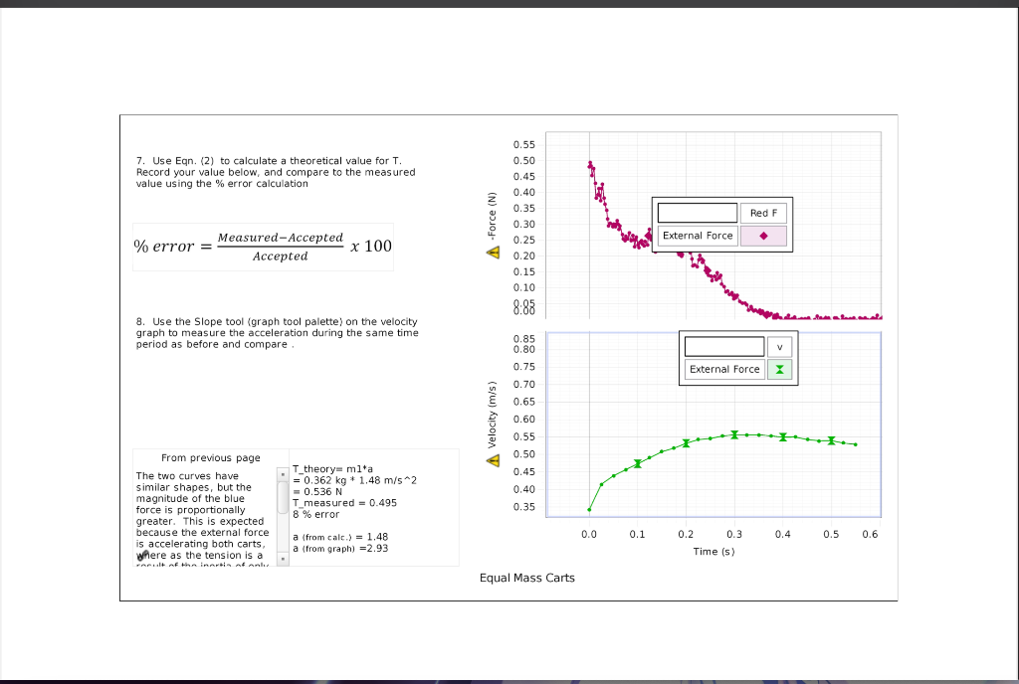This screenshot has height=684, width=1019.
Task: Click the empty name field above Red F
Action: [697, 213]
